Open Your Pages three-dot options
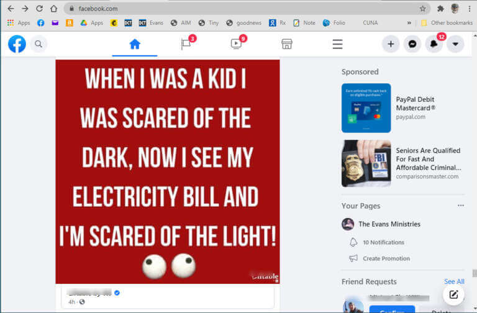Image resolution: width=477 pixels, height=313 pixels. pos(461,206)
